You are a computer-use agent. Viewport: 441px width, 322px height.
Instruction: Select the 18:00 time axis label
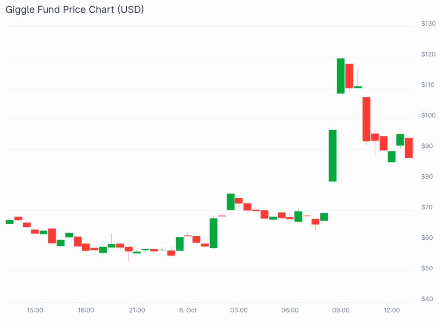[86, 310]
